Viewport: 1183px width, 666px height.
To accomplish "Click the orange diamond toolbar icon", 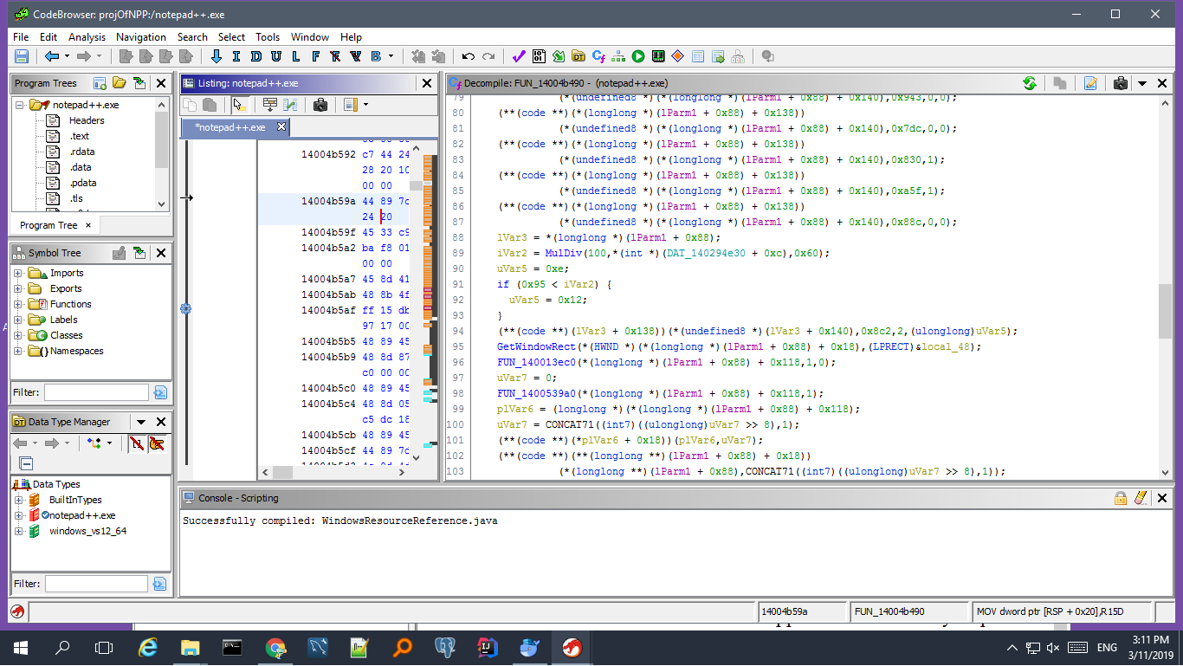I will click(678, 56).
